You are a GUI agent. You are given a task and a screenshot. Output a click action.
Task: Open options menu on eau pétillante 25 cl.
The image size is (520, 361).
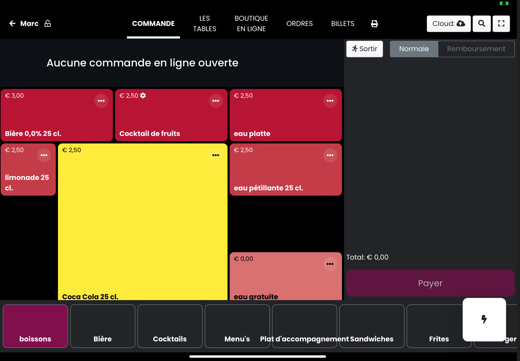pos(330,155)
